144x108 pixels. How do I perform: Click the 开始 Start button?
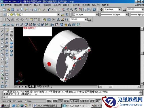click(5, 106)
